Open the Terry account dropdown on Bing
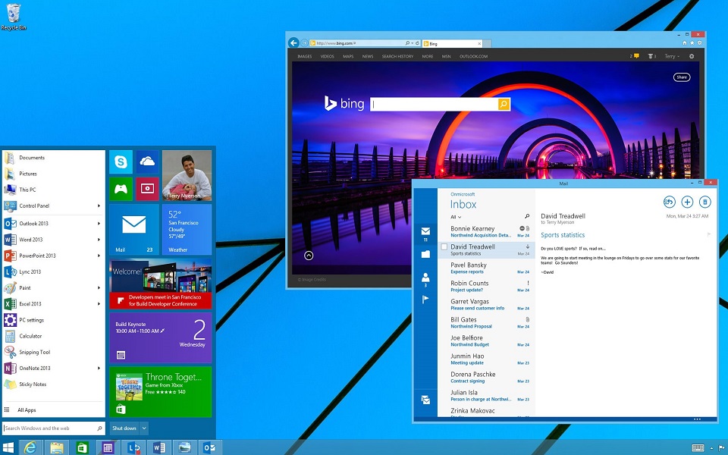The height and width of the screenshot is (455, 728). (672, 56)
